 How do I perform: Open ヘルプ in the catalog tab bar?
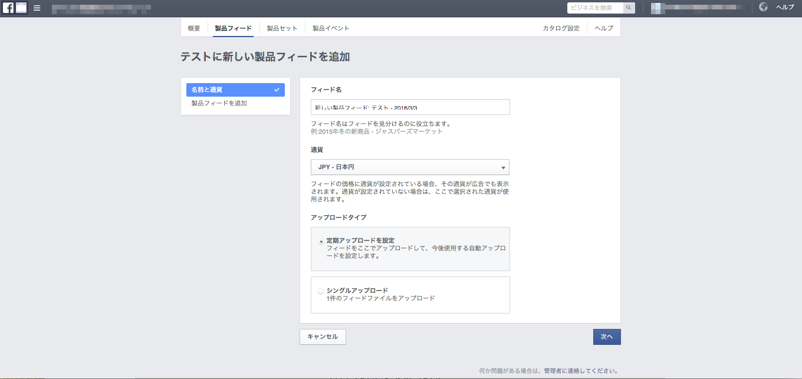point(604,28)
